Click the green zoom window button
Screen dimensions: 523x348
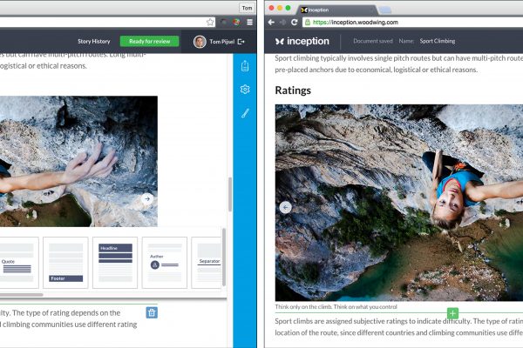[288, 8]
